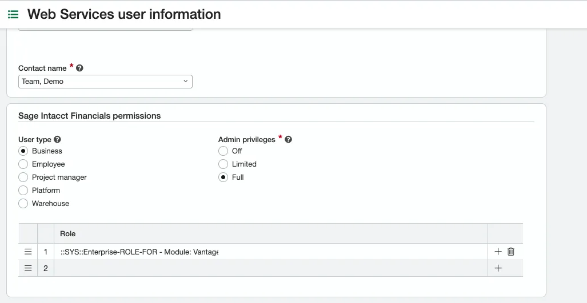587x303 pixels.
Task: Add a role using row 2 plus icon
Action: (x=498, y=268)
